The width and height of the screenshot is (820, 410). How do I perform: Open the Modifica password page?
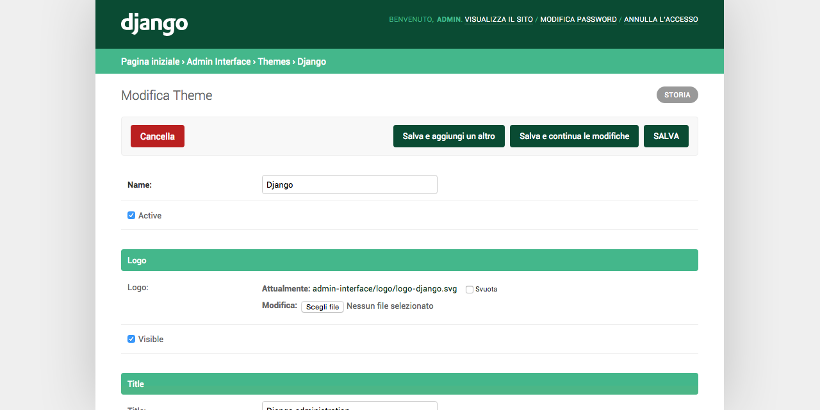tap(578, 19)
